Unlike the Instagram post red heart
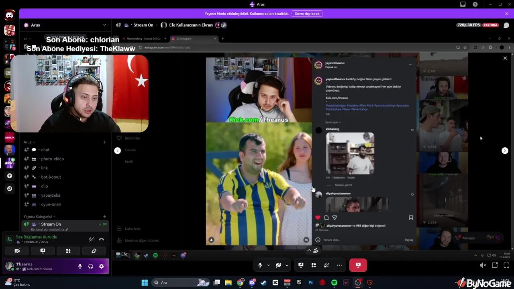The height and width of the screenshot is (289, 514). (318, 218)
